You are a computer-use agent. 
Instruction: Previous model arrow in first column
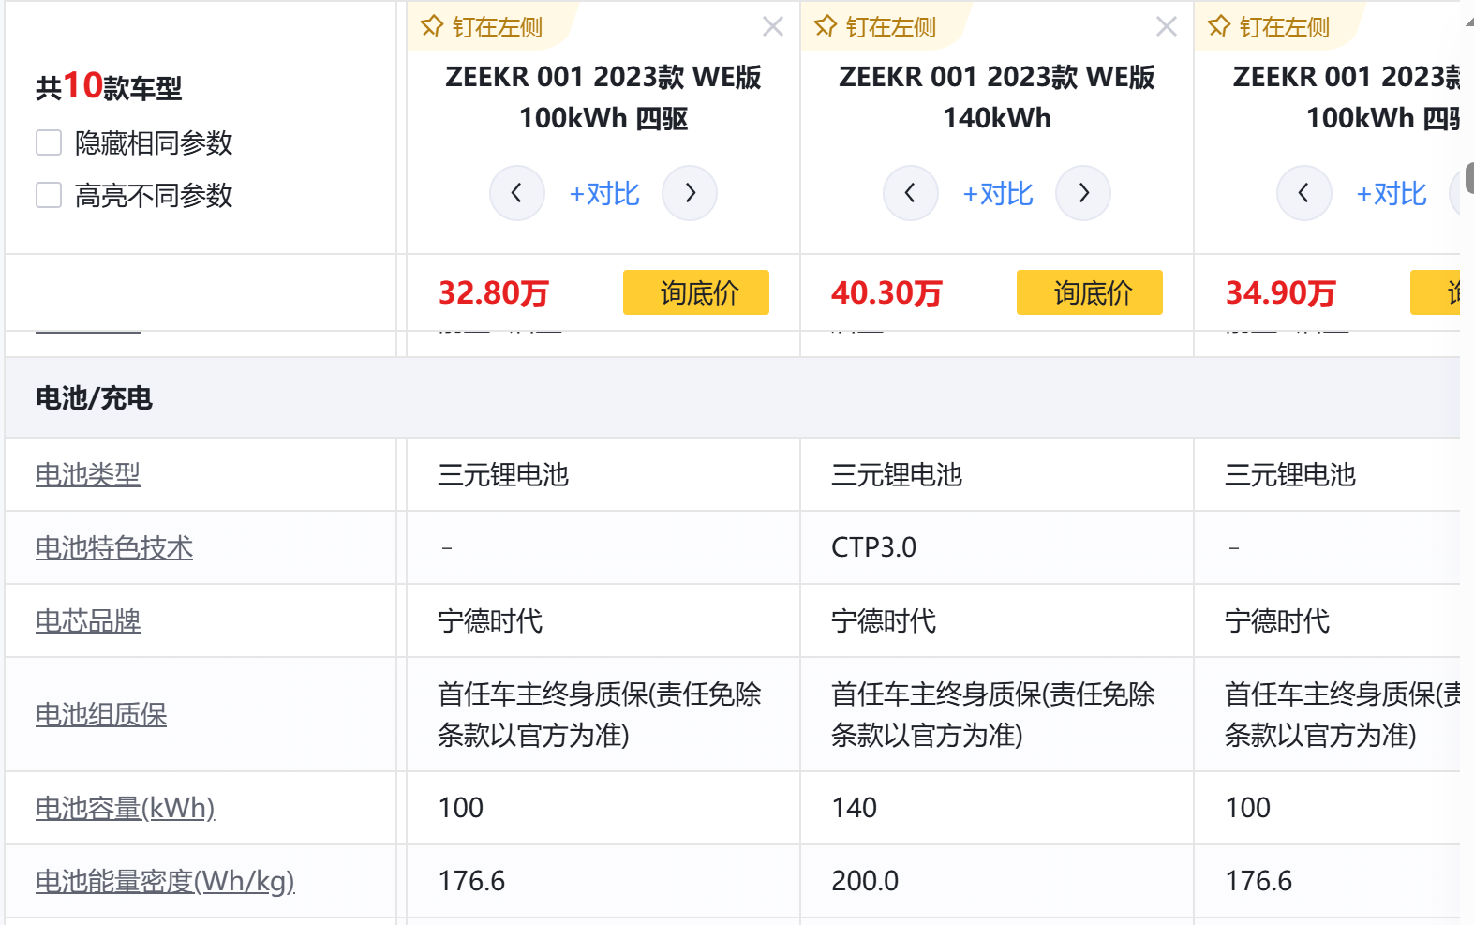click(x=516, y=193)
